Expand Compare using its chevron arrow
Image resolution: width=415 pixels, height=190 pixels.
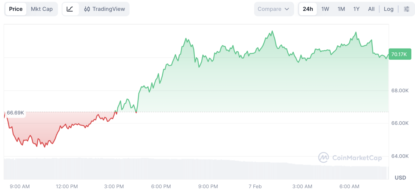(x=287, y=9)
